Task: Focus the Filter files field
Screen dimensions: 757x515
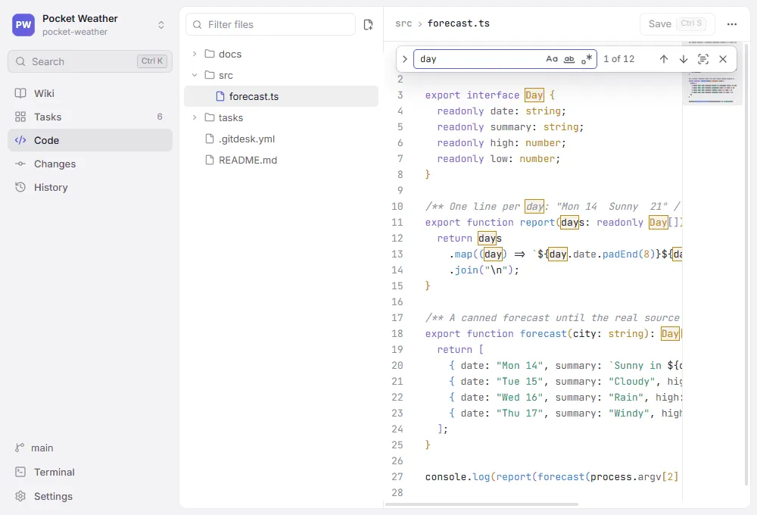Action: coord(271,24)
